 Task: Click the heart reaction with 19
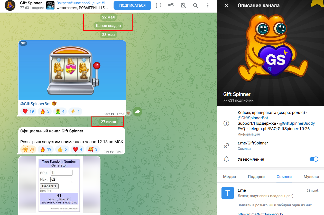click(28, 111)
